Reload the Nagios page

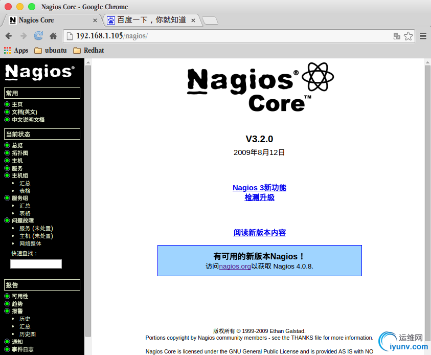click(x=38, y=36)
